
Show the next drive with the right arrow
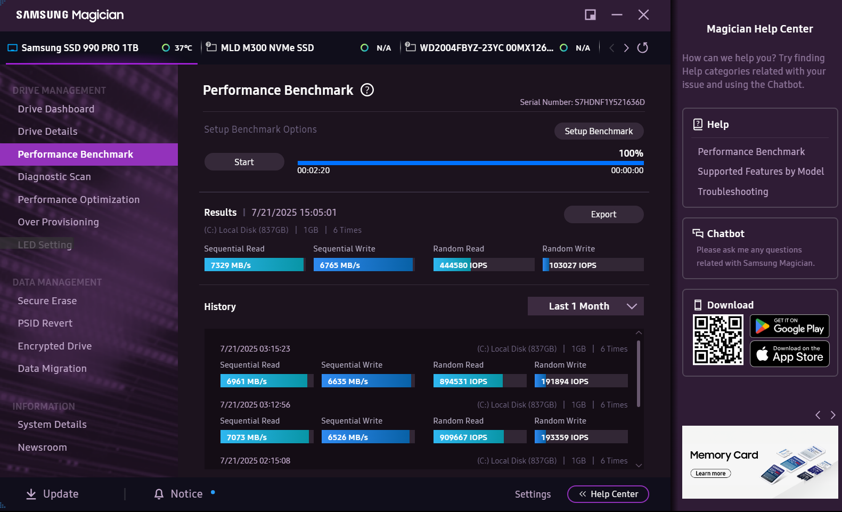tap(626, 48)
